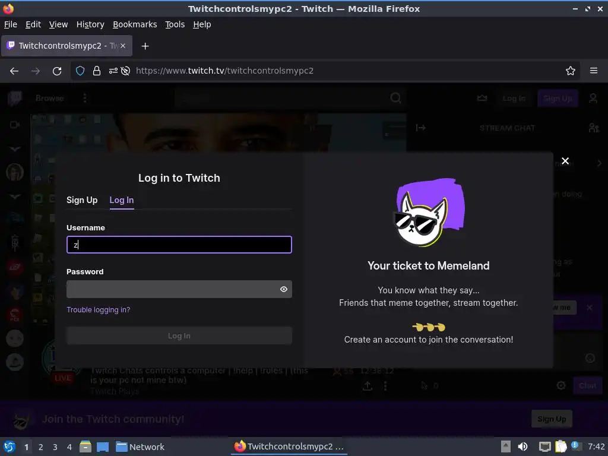This screenshot has width=608, height=456.
Task: Open the History menu
Action: click(90, 24)
